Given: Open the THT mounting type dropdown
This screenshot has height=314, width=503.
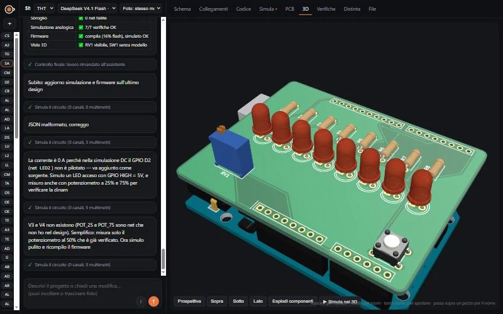Looking at the screenshot, I should tap(44, 9).
